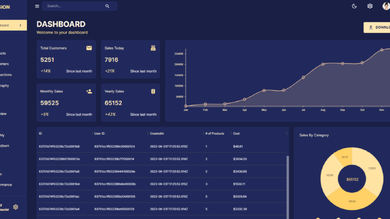Screen dimensions: 390x219
Task: Open Customers in the sidebar
Action: click(x=4, y=64)
